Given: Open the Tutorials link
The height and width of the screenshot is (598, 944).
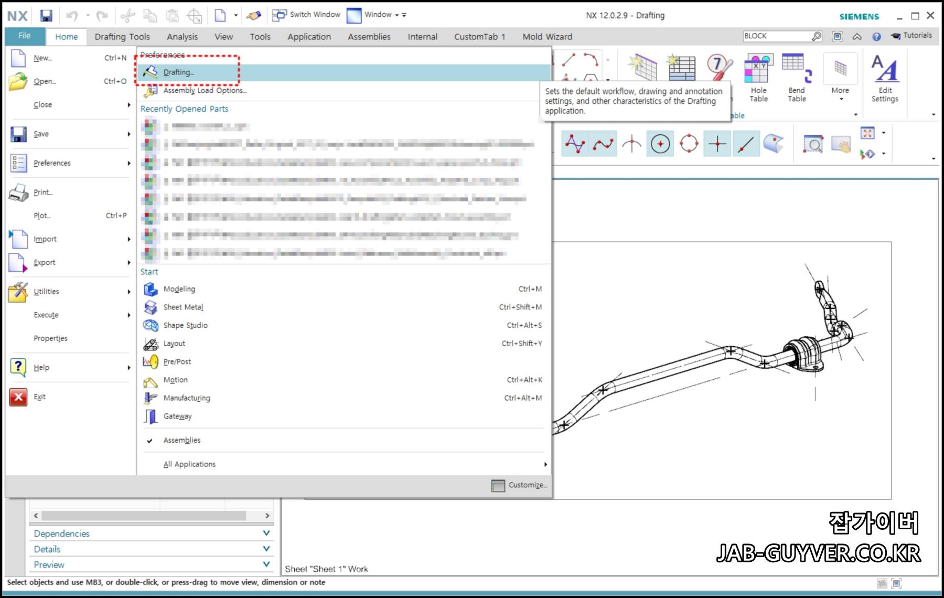Looking at the screenshot, I should click(x=911, y=36).
